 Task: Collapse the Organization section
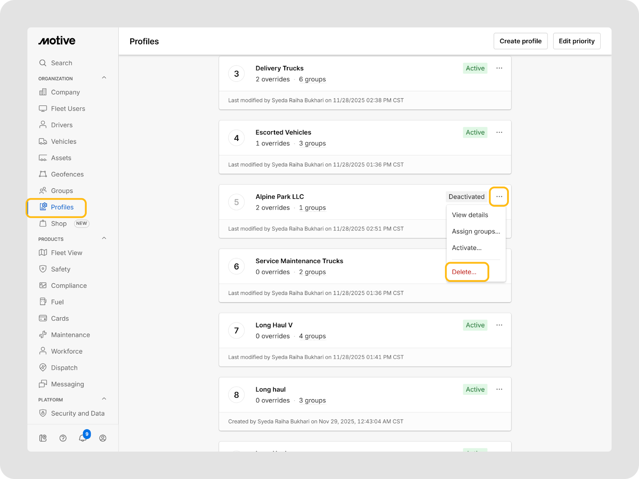[x=104, y=78]
